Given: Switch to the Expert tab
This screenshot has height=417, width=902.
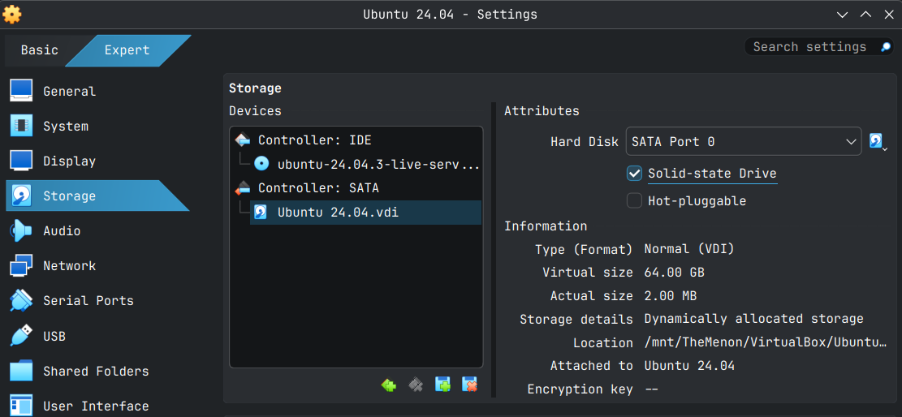Looking at the screenshot, I should pos(127,50).
